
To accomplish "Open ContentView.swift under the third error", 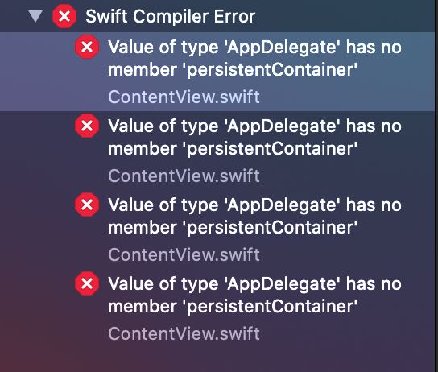I will [x=184, y=255].
